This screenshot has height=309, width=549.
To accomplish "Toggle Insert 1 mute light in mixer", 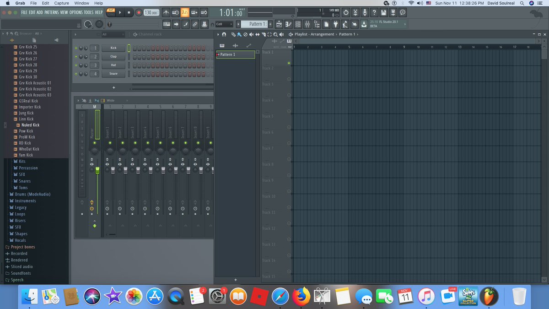I will 110,143.
